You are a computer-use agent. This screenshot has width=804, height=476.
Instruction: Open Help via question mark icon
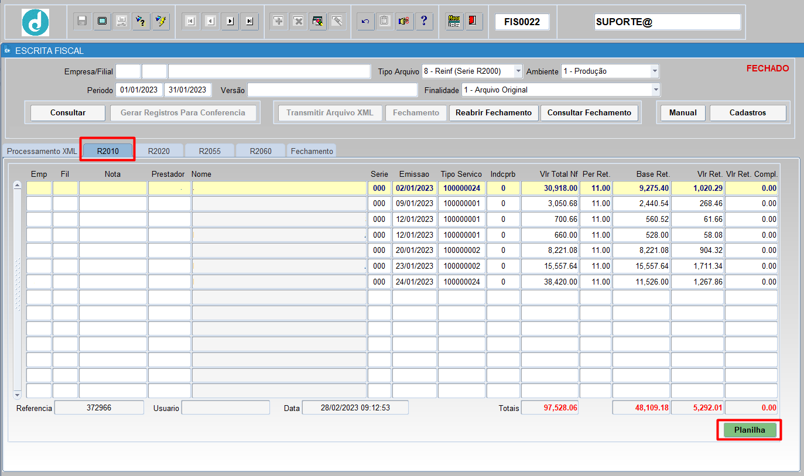pyautogui.click(x=423, y=22)
